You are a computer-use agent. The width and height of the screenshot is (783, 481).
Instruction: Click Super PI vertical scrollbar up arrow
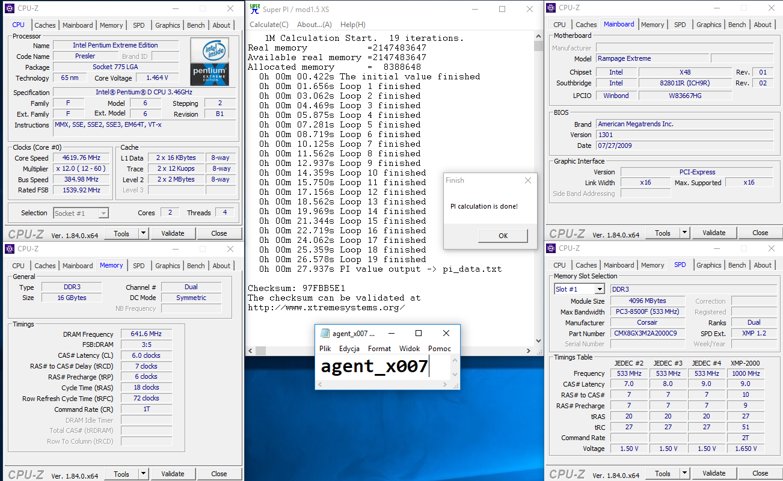click(539, 35)
